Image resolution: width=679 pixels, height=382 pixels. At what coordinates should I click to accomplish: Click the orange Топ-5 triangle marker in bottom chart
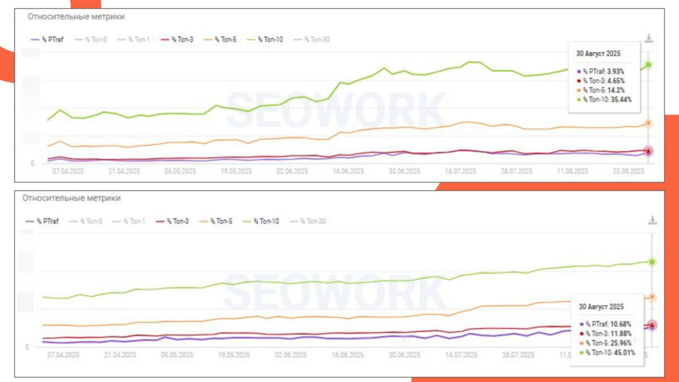pyautogui.click(x=652, y=298)
